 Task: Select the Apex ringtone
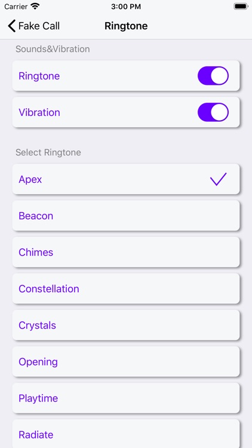[126, 179]
